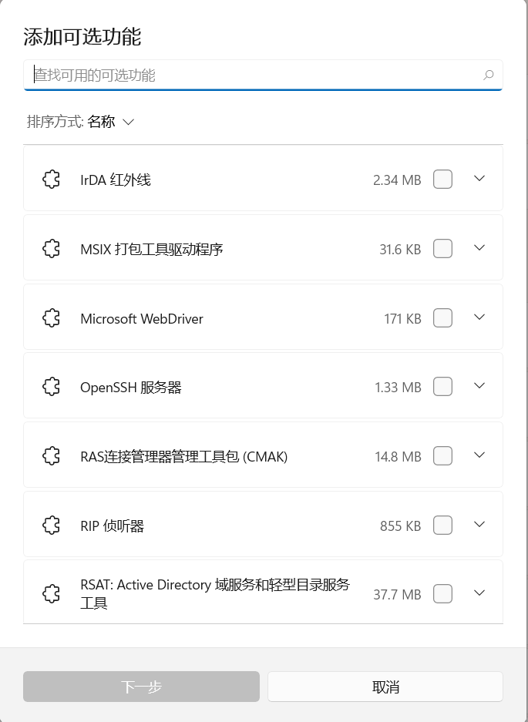
Task: Click the magnifier search icon in the search box
Action: (489, 75)
